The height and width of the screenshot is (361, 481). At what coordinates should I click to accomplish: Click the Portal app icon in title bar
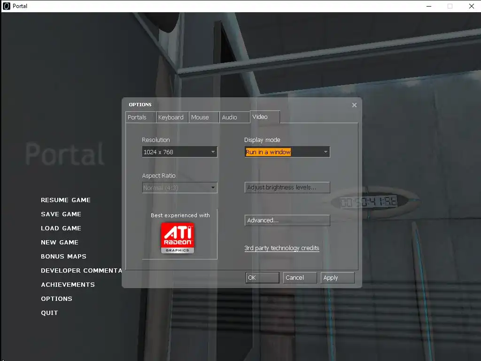coord(7,6)
